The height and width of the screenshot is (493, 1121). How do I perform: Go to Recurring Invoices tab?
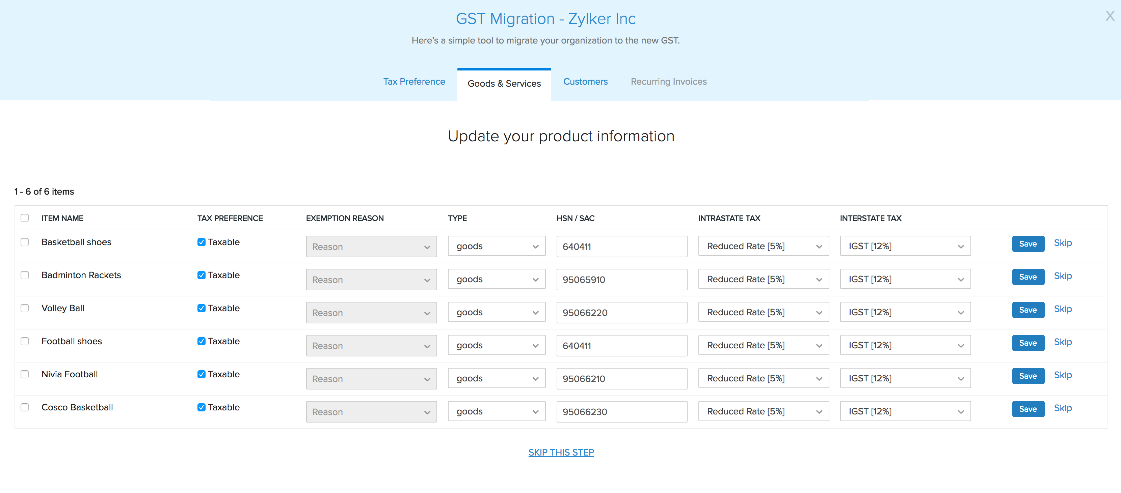668,82
